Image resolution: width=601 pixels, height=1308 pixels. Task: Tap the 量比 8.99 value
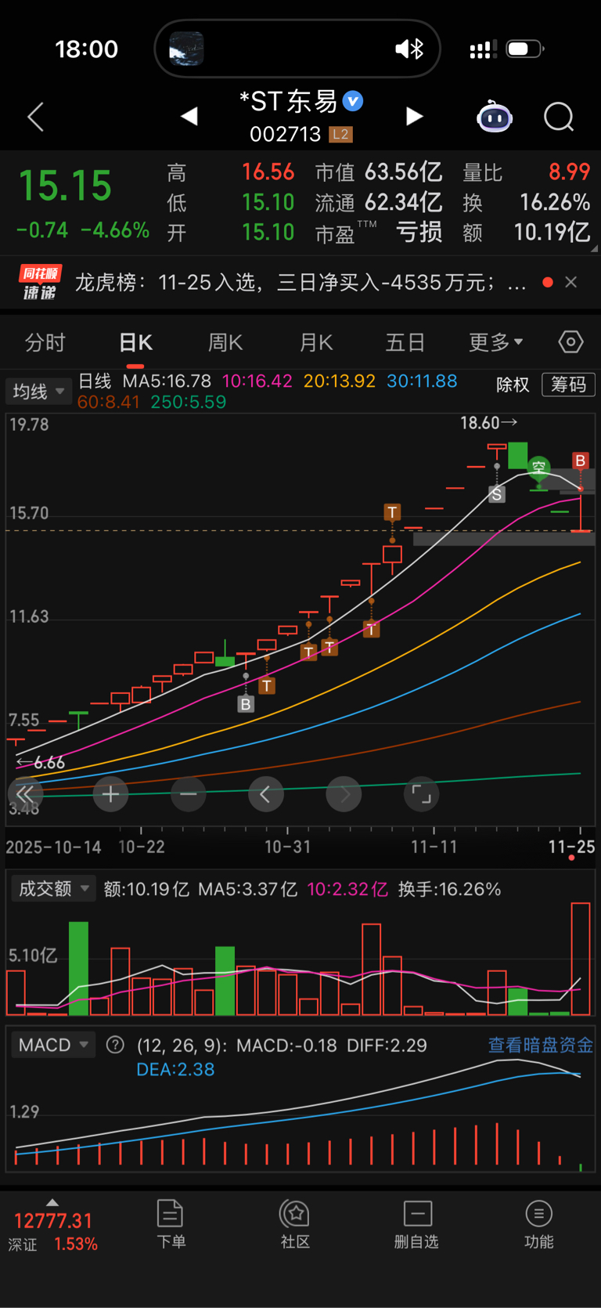tap(526, 172)
